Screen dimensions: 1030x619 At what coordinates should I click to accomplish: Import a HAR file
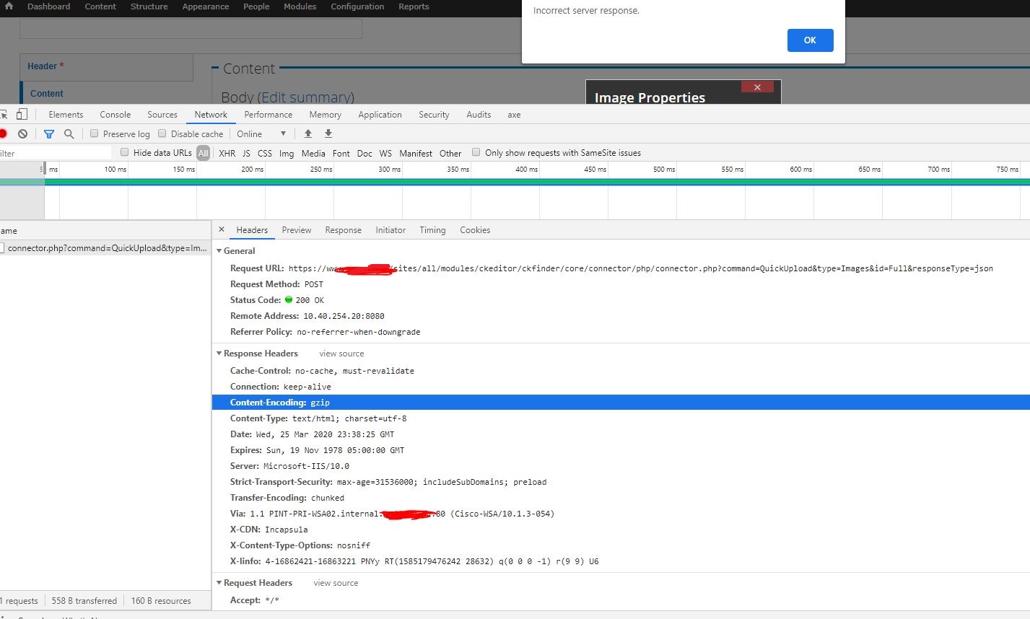click(308, 133)
